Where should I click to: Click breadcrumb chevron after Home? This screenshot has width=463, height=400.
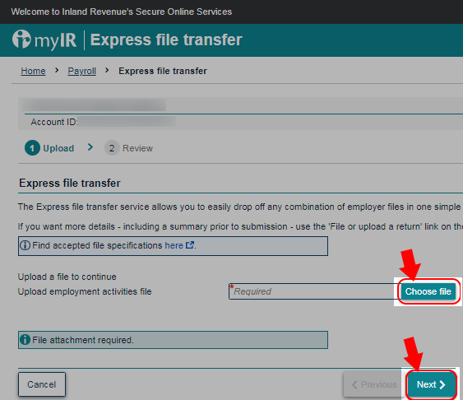[57, 71]
